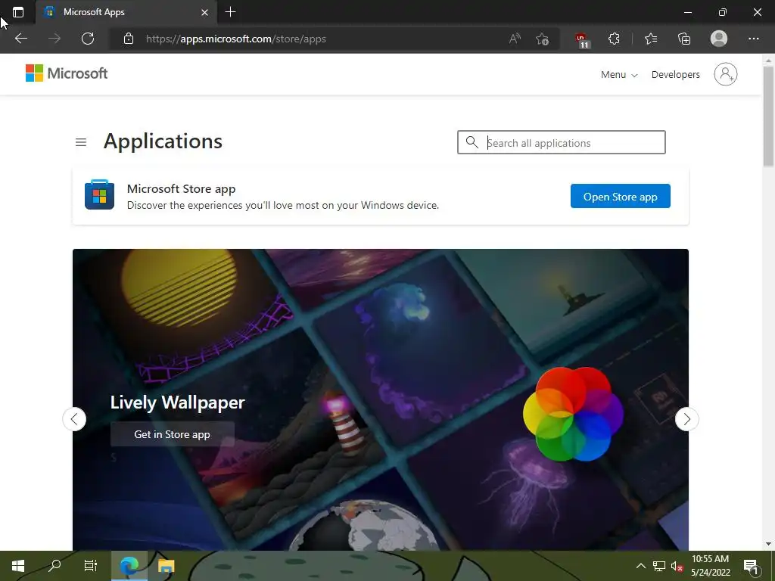Open File Explorer from taskbar
Viewport: 775px width, 581px height.
click(x=166, y=566)
